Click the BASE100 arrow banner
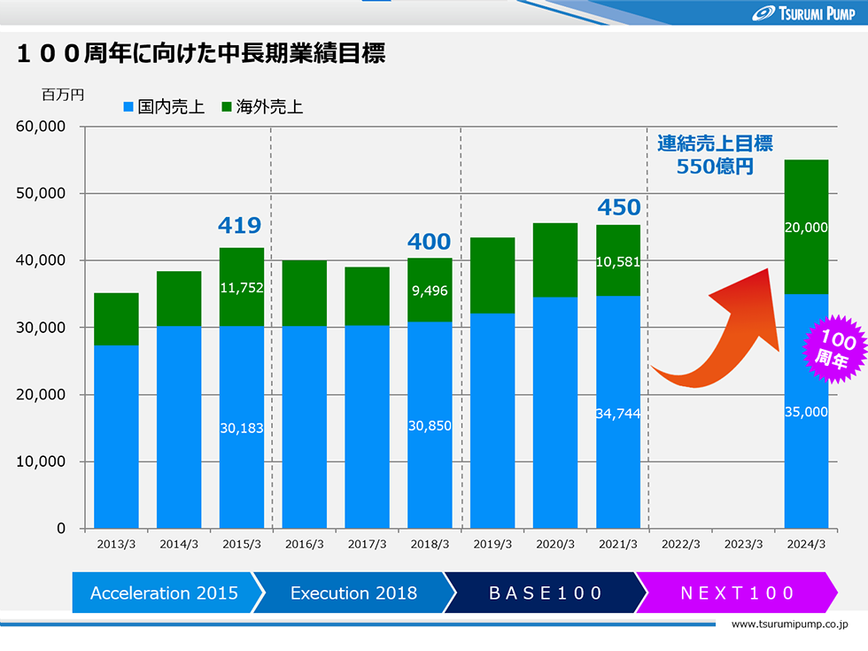 click(546, 593)
